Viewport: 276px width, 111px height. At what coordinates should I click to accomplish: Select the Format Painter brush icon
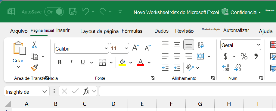coord(34,68)
